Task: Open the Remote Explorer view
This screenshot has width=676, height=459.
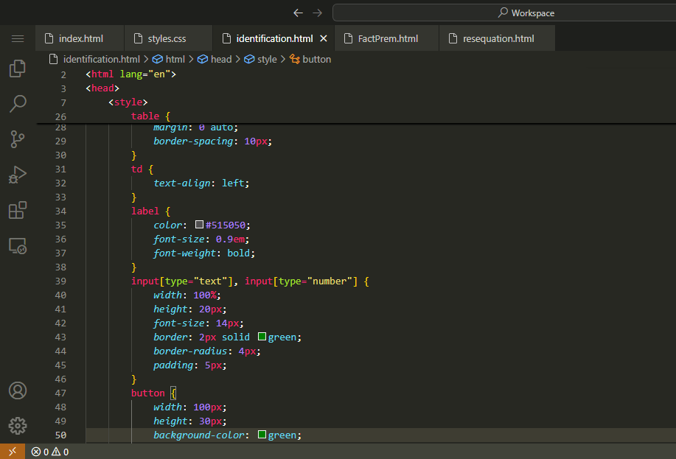Action: click(x=18, y=246)
